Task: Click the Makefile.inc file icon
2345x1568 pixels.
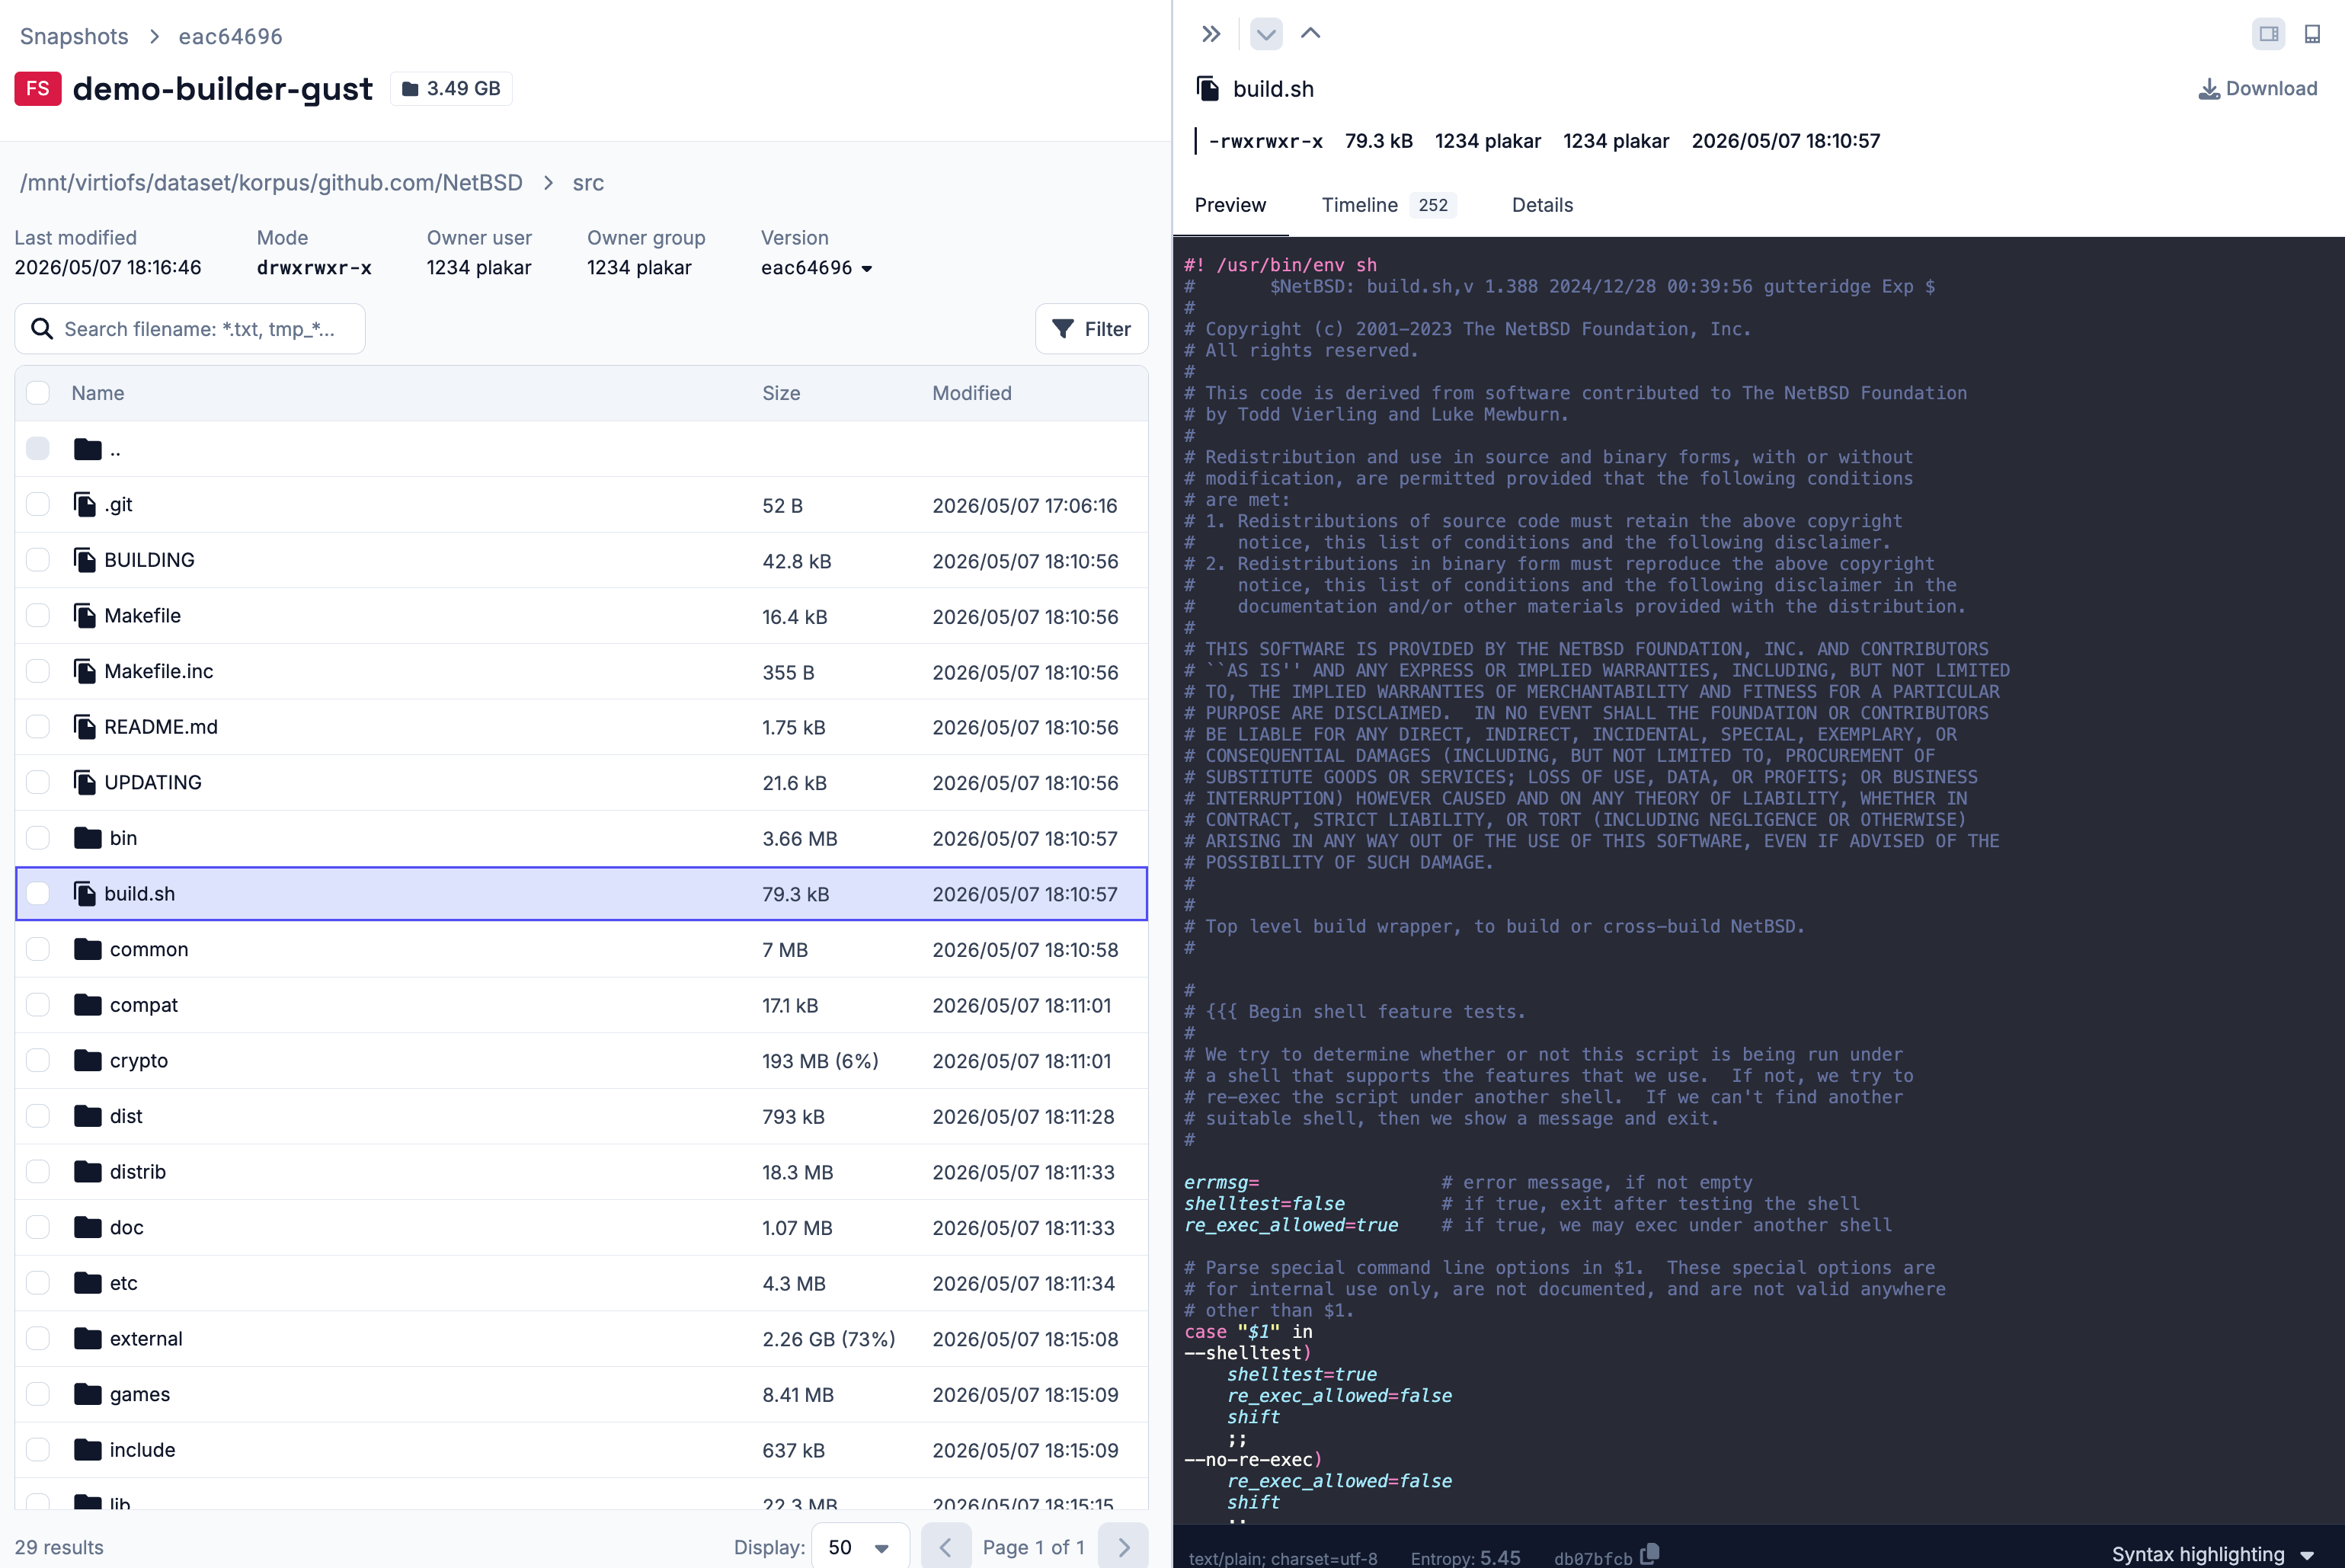Action: [x=85, y=671]
